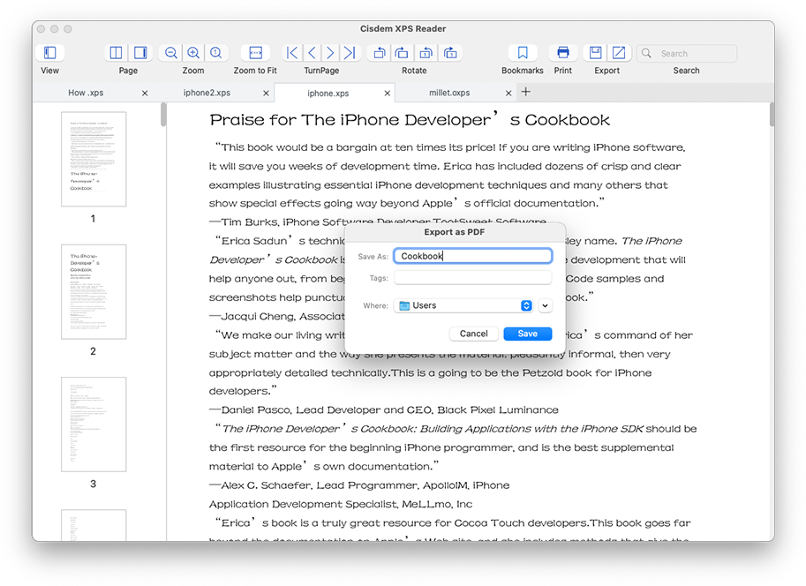Close the iphone.xps tab
This screenshot has width=806, height=586.
[x=387, y=93]
